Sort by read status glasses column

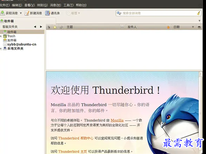point(122,27)
